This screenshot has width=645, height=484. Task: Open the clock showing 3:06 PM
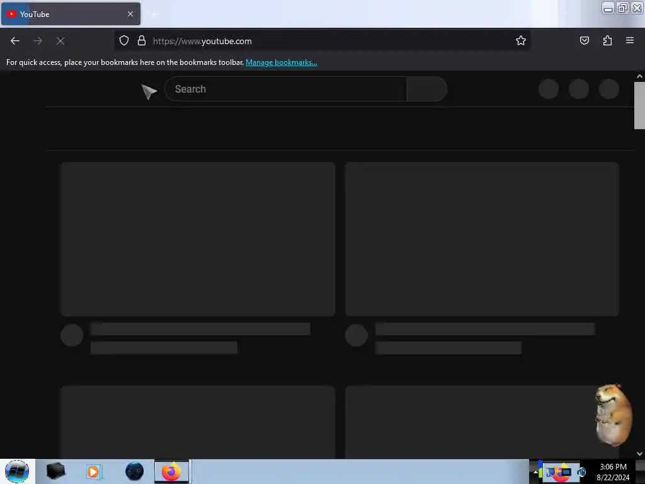pos(613,472)
